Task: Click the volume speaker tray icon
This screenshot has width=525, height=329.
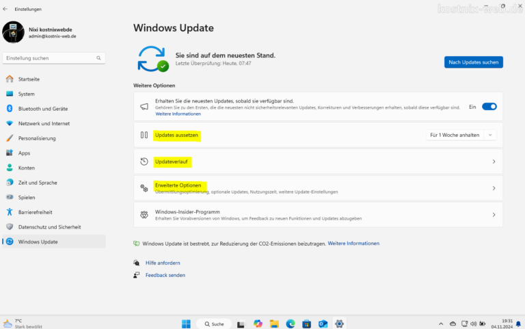Action: (473, 324)
